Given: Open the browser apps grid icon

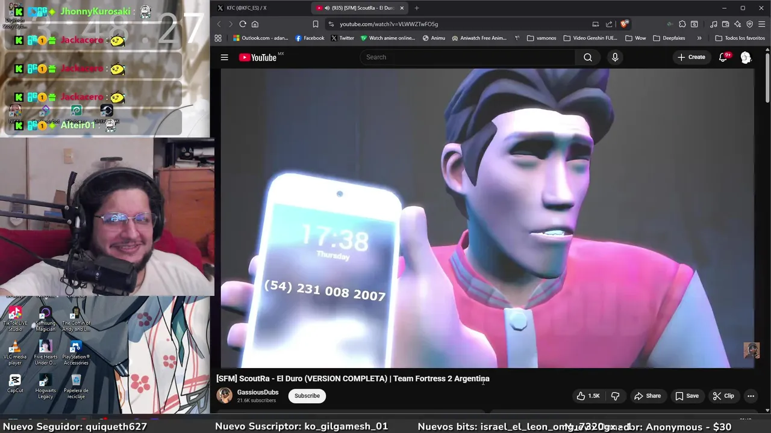Looking at the screenshot, I should click(217, 38).
